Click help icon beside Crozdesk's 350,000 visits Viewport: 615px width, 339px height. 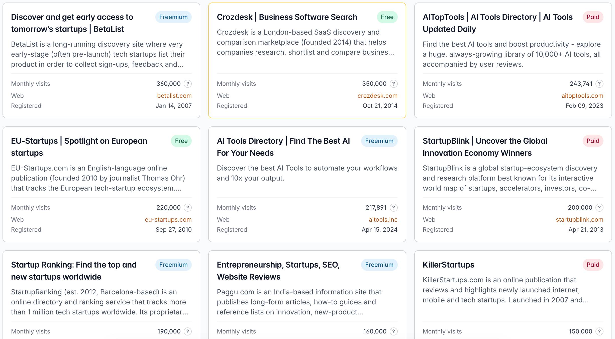pos(393,84)
